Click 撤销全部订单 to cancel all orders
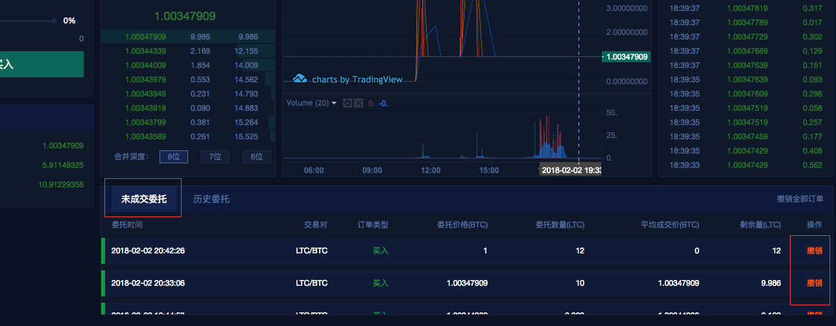 point(800,199)
